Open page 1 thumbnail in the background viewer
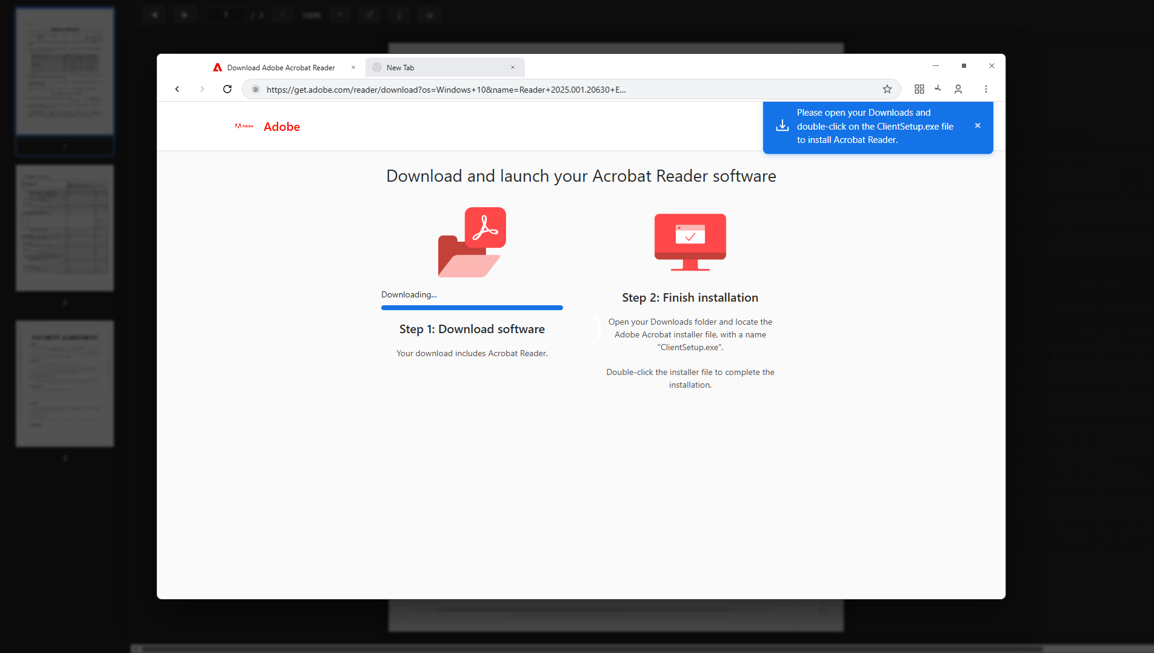Screen dimensions: 1154x653 (x=65, y=71)
